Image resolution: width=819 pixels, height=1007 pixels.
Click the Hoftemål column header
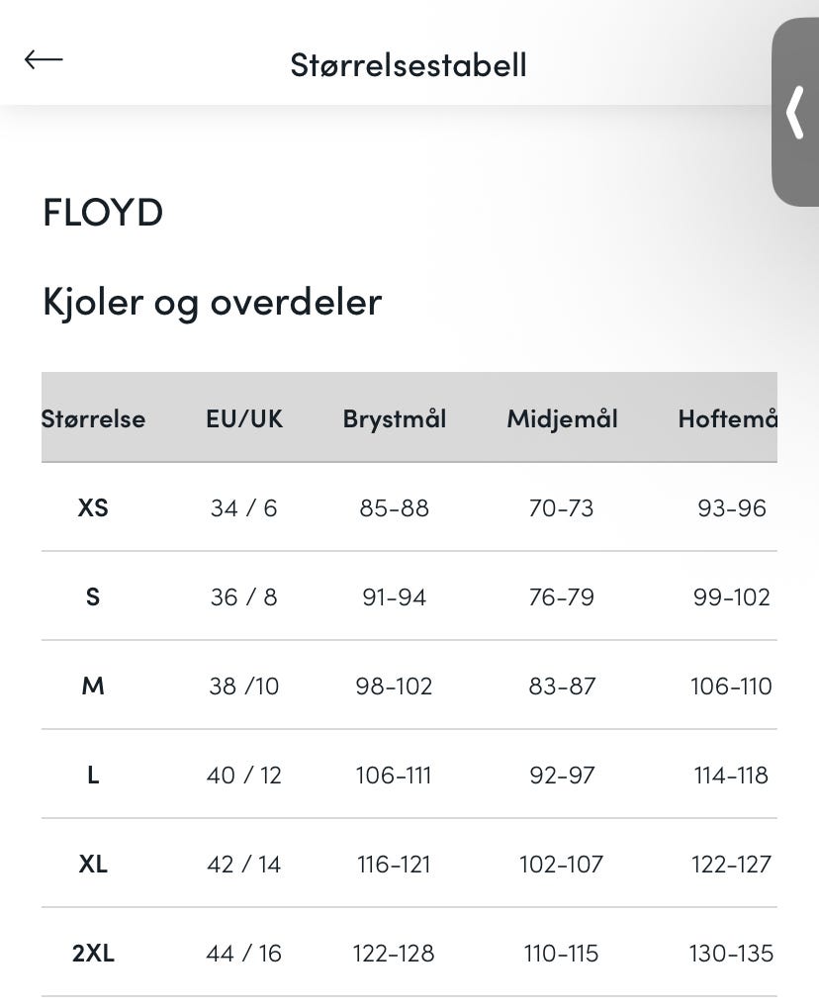coord(727,418)
